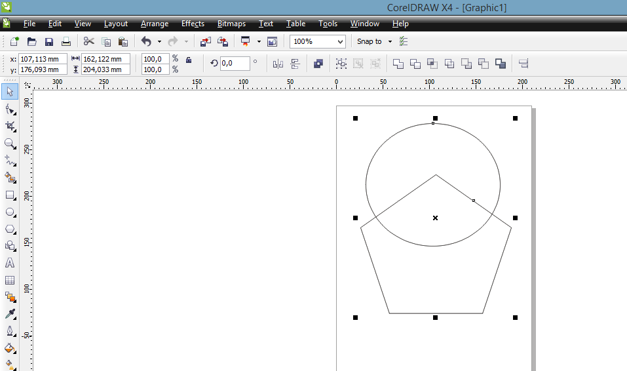
Task: Copy the selected objects
Action: 106,41
